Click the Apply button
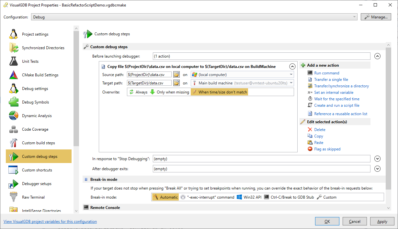 click(382, 221)
